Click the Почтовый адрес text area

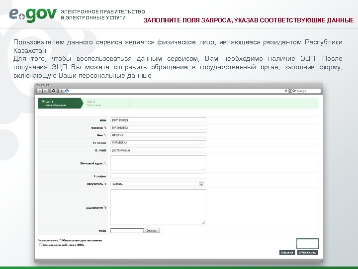pos(158,163)
